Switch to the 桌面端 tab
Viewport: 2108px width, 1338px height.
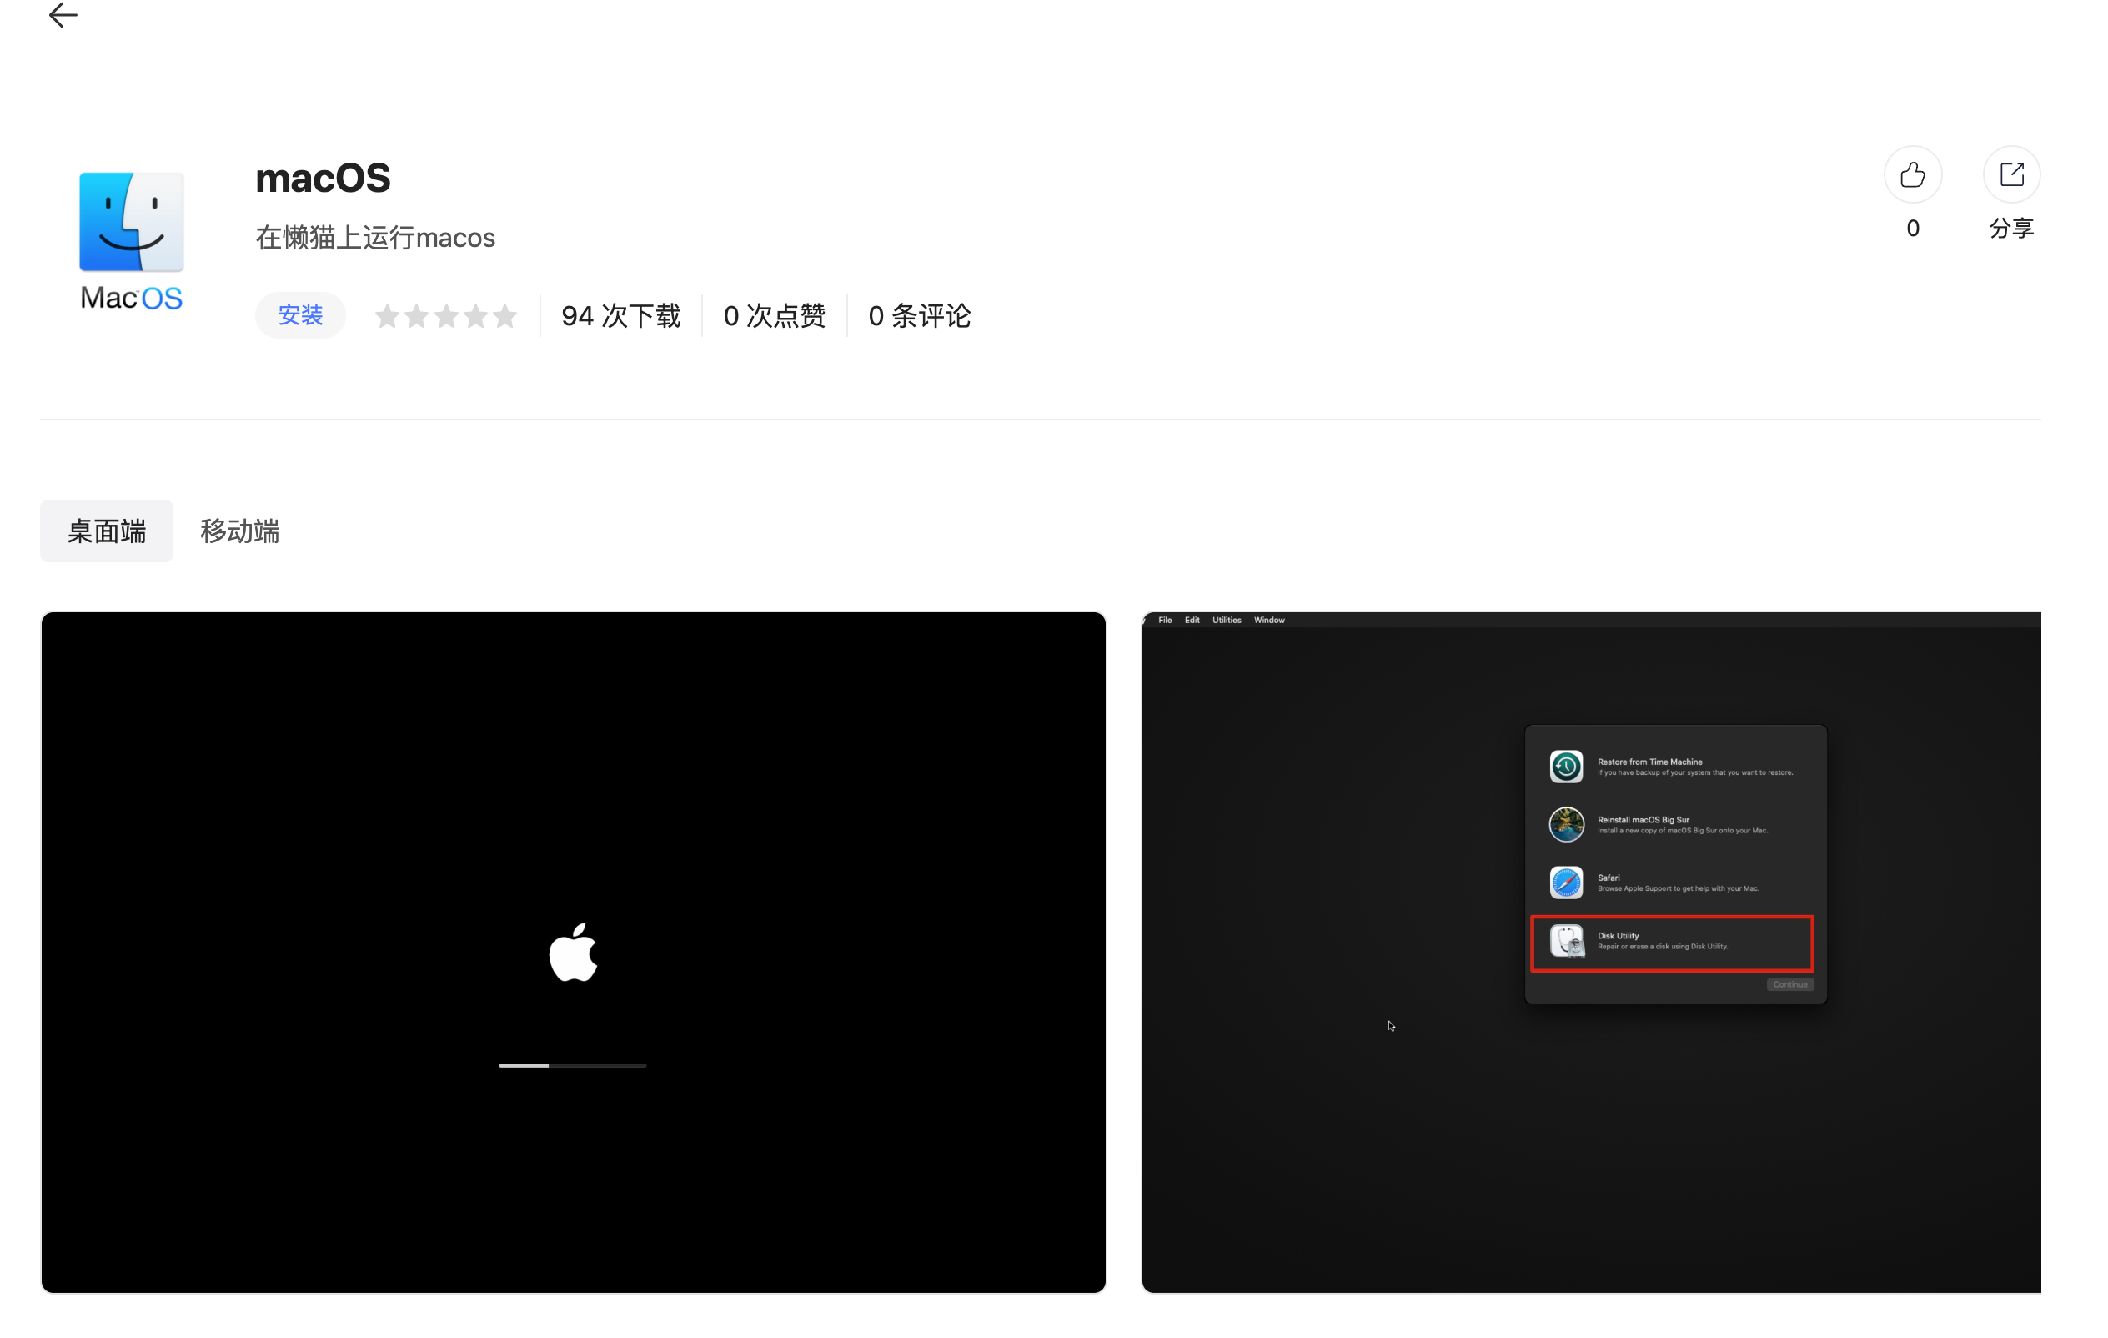click(x=106, y=531)
